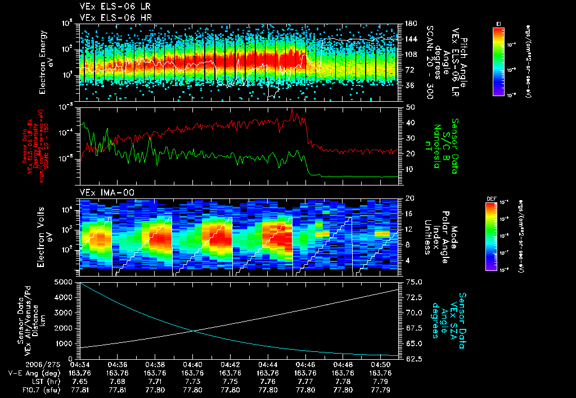Click the LST value '7.75'
The width and height of the screenshot is (576, 398).
[x=230, y=382]
